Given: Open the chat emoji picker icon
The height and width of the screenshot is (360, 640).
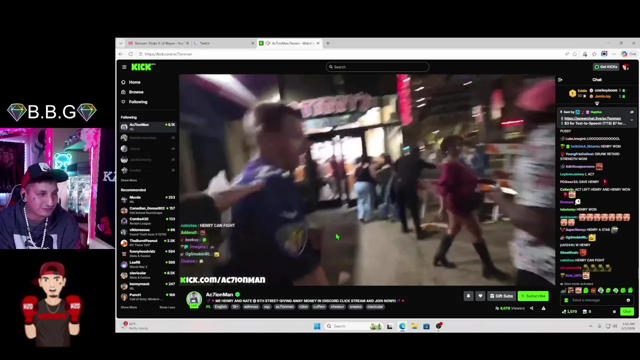Looking at the screenshot, I should [628, 300].
